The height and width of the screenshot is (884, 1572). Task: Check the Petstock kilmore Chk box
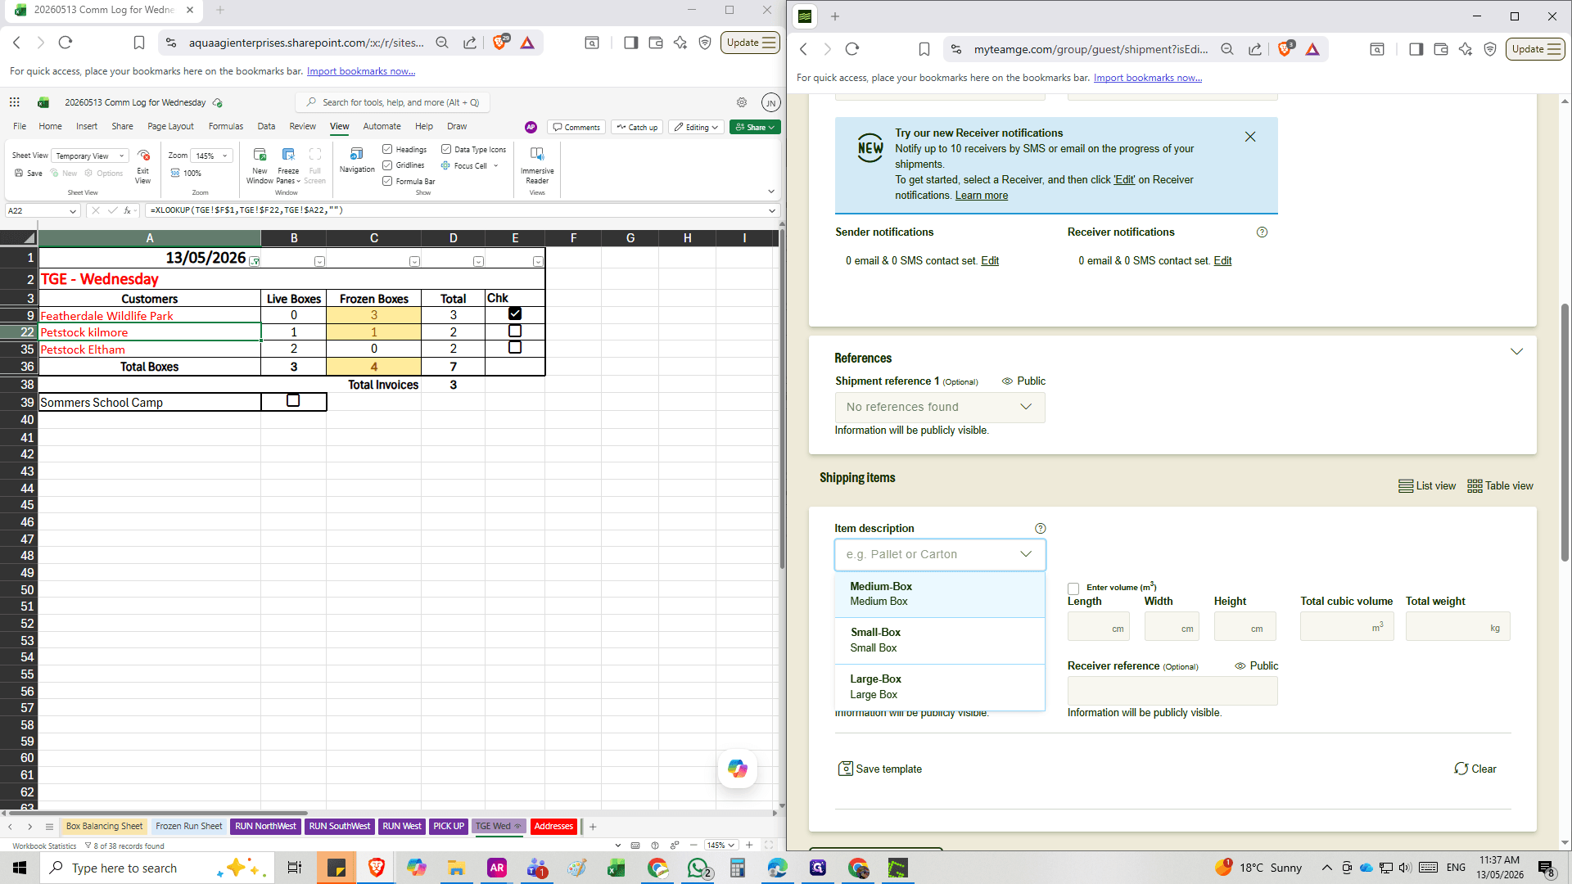[515, 331]
